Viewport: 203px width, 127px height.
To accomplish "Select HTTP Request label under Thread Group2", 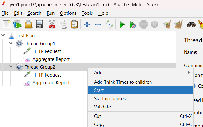I will click(47, 75).
